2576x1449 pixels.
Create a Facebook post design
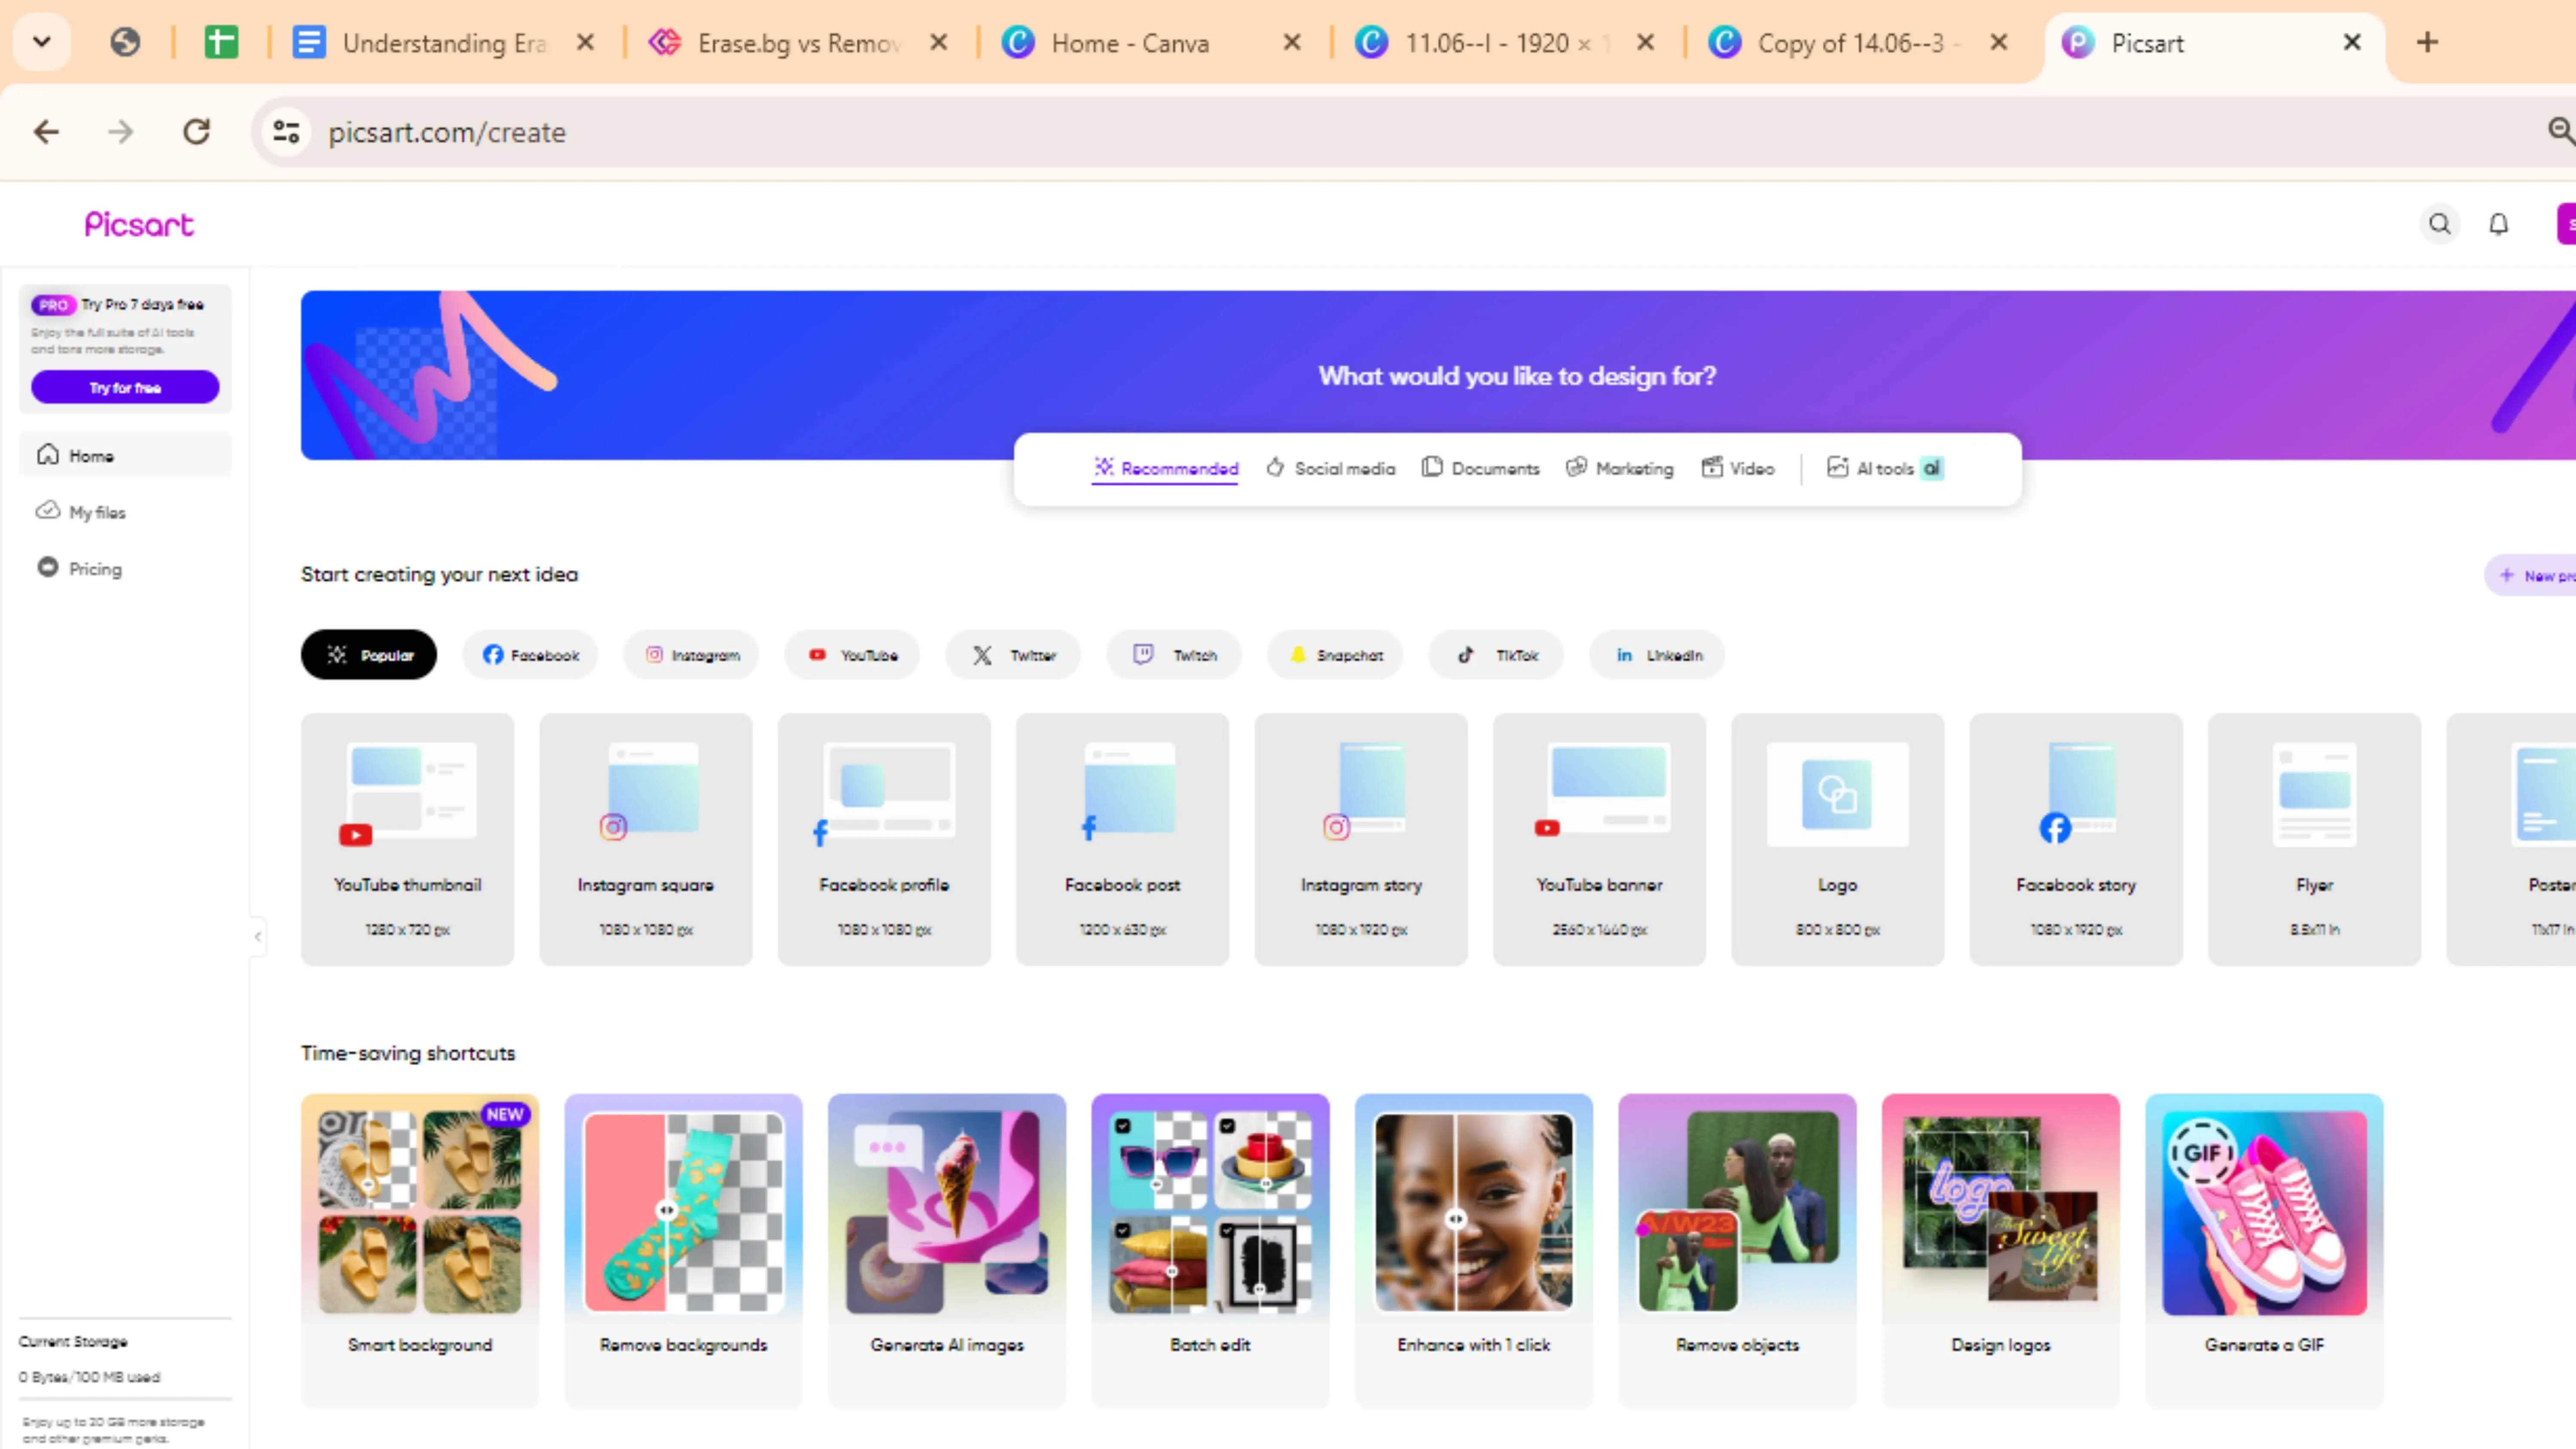[x=1123, y=839]
